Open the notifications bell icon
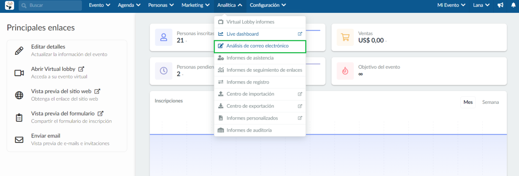The image size is (519, 176). tap(513, 5)
